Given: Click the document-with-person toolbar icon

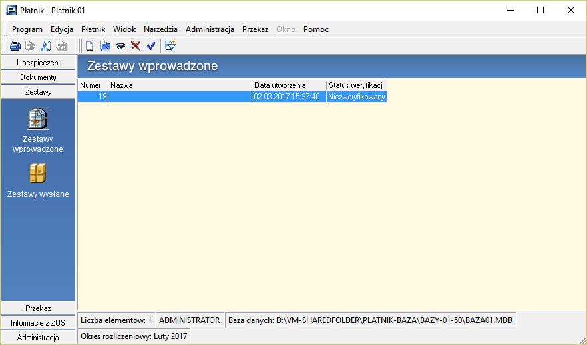Looking at the screenshot, I should coord(46,46).
